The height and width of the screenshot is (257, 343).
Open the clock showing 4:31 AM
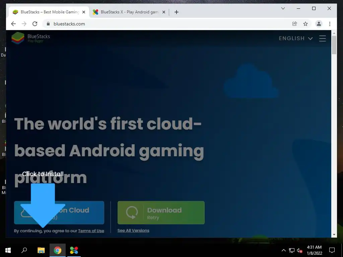[314, 250]
